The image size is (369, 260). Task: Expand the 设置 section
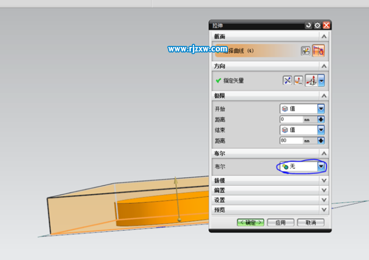324,200
